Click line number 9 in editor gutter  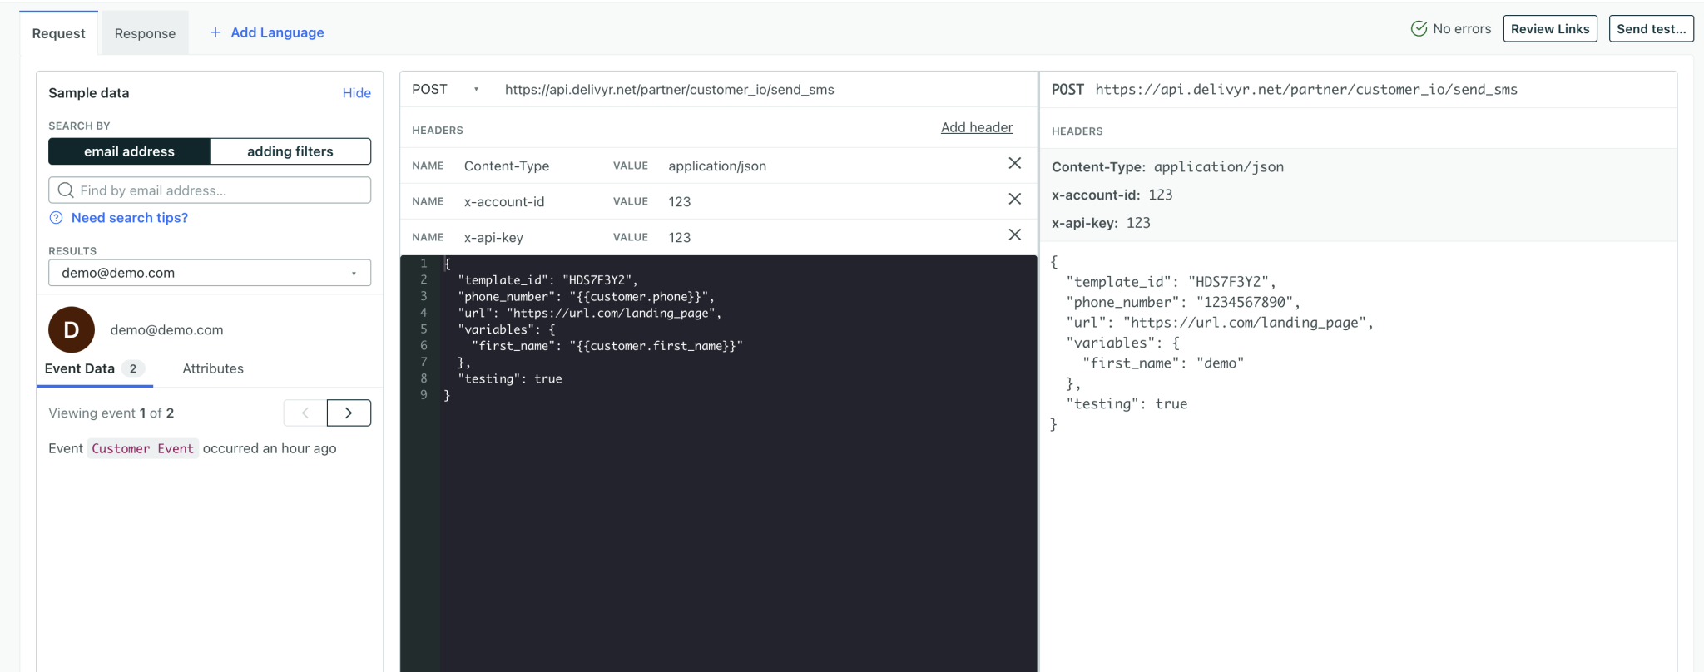424,395
